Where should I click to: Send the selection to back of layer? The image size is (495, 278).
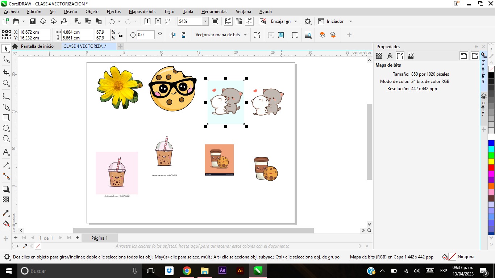[x=333, y=35]
